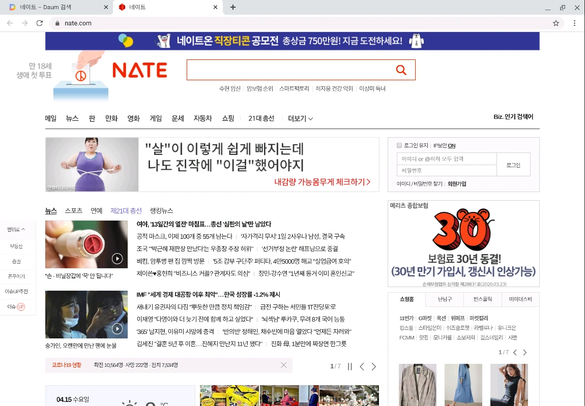Click the search magnifier icon
The image size is (585, 406).
click(x=401, y=70)
